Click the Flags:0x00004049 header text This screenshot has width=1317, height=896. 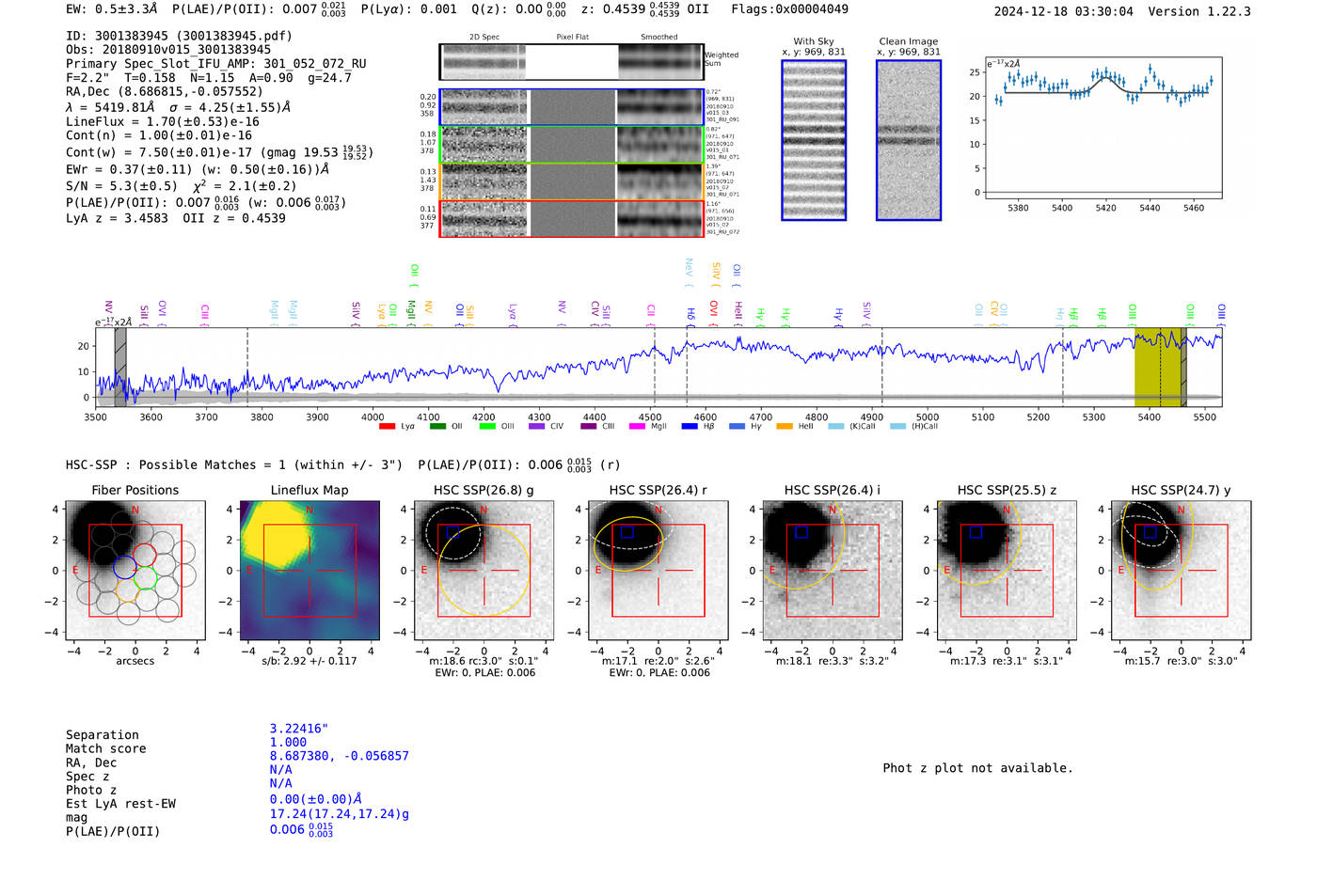(789, 9)
